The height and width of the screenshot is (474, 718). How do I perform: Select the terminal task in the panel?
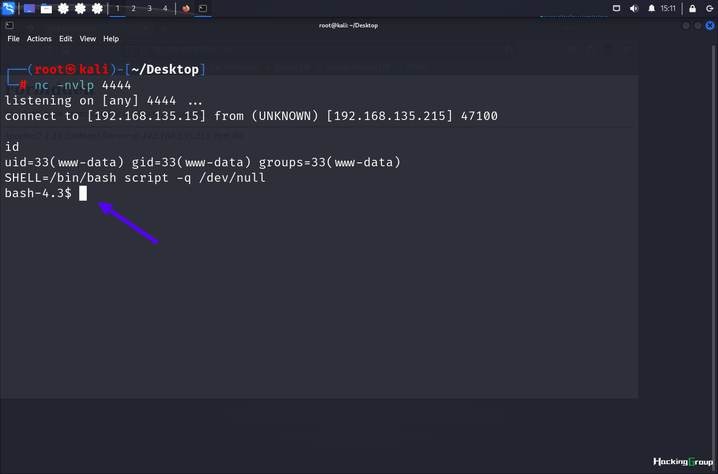[203, 8]
